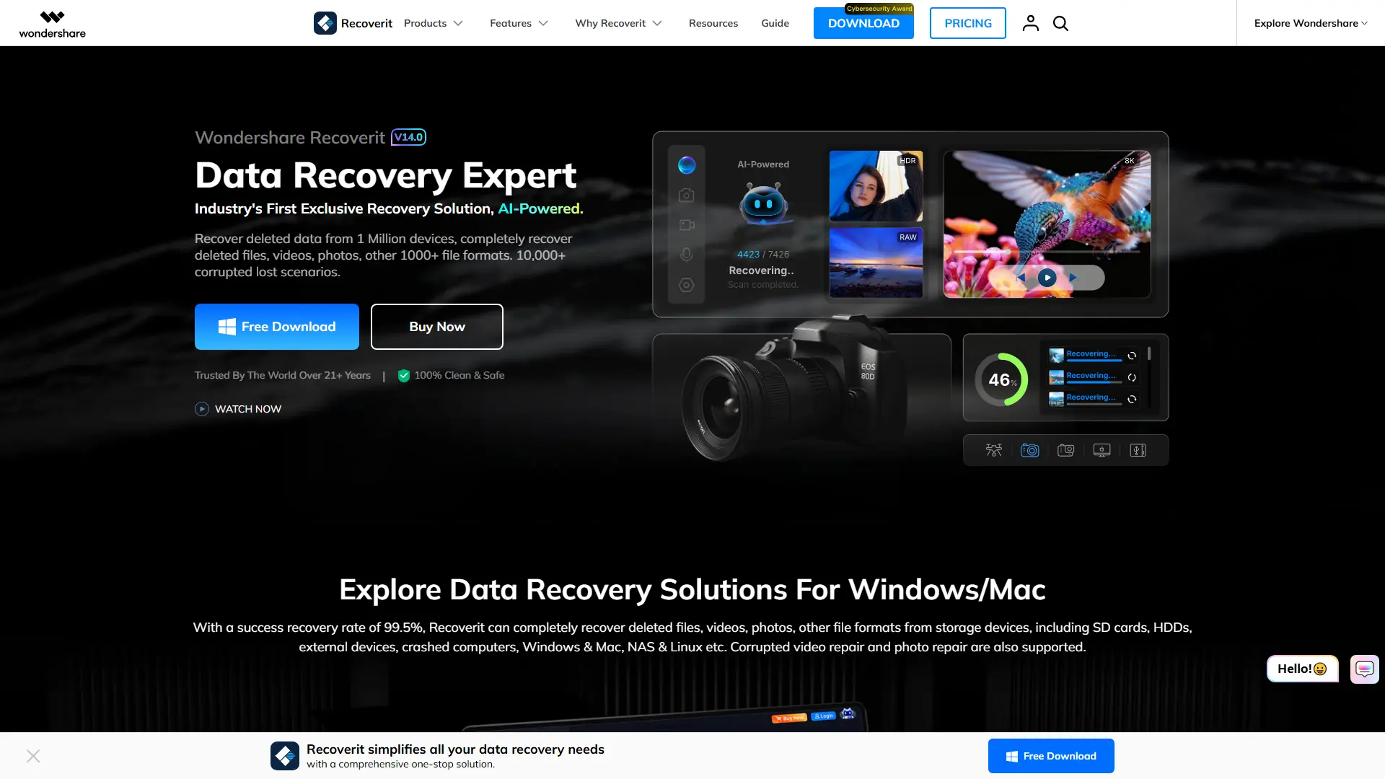Open the HDR portrait thumbnail

(x=876, y=186)
